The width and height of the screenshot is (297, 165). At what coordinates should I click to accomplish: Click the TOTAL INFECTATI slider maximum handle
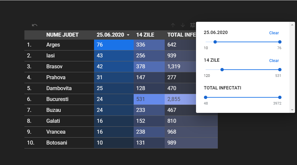tap(280, 97)
